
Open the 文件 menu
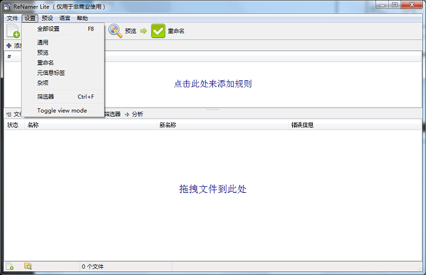[x=12, y=18]
